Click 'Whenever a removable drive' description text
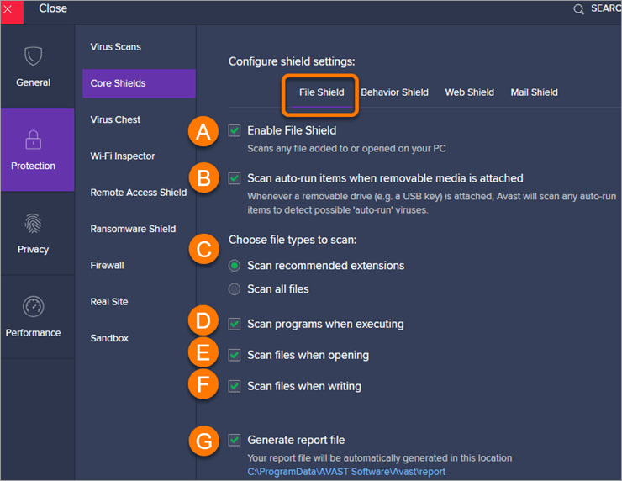Viewport: 622px width, 481px height. pos(432,203)
